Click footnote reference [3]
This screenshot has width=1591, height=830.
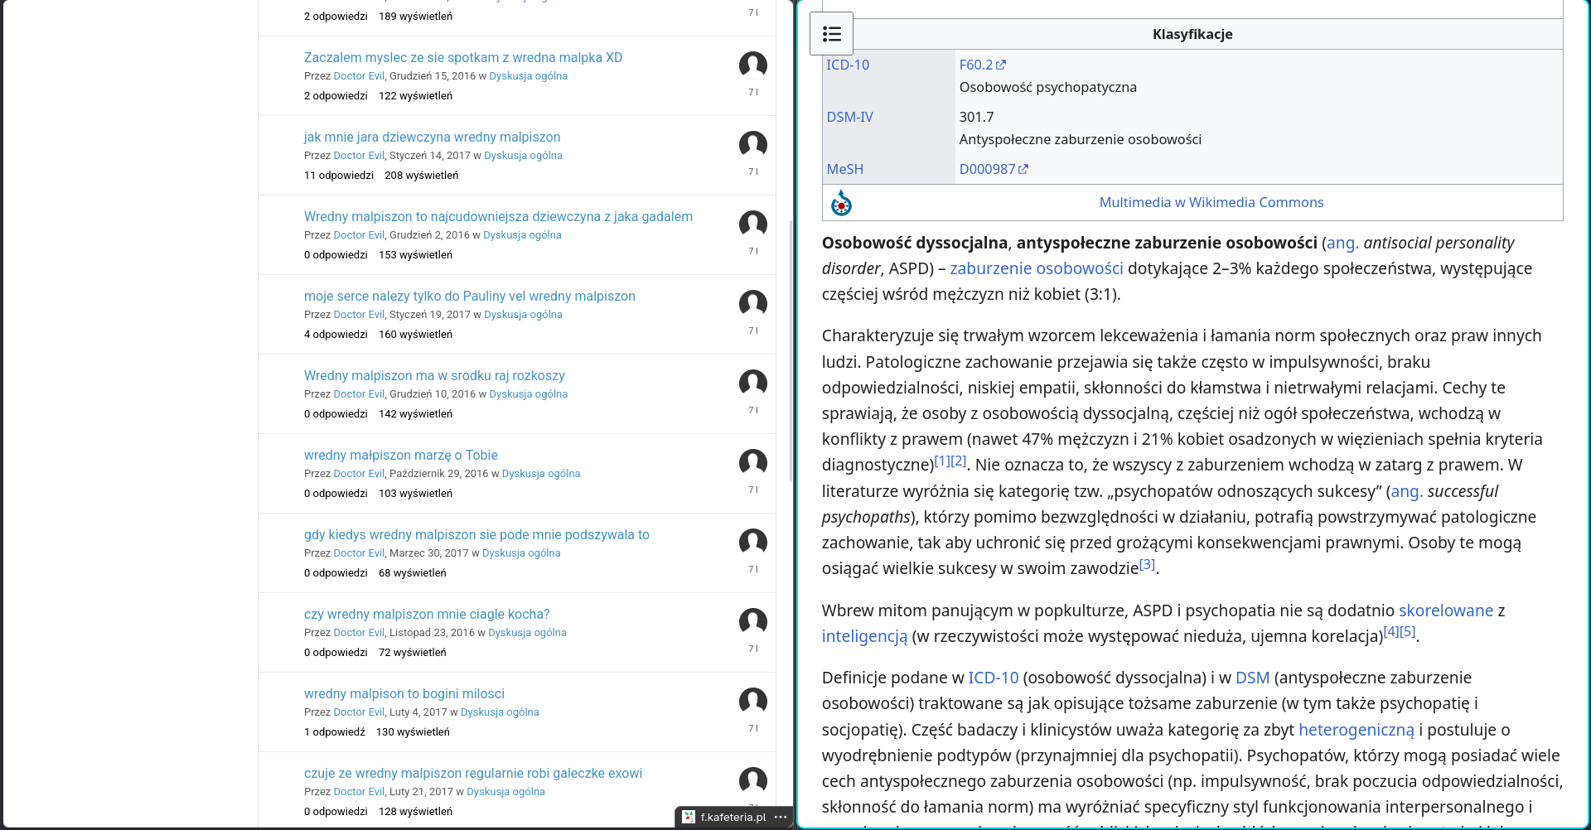(1147, 564)
